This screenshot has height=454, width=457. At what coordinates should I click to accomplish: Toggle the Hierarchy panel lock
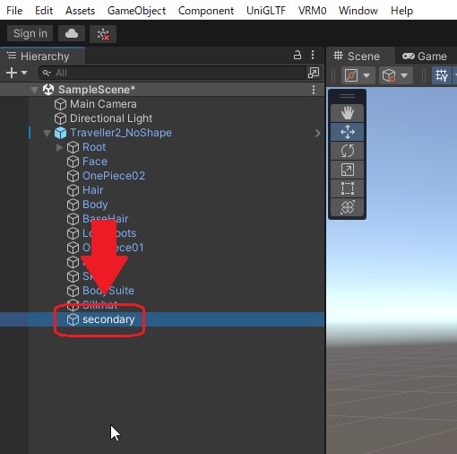point(297,56)
